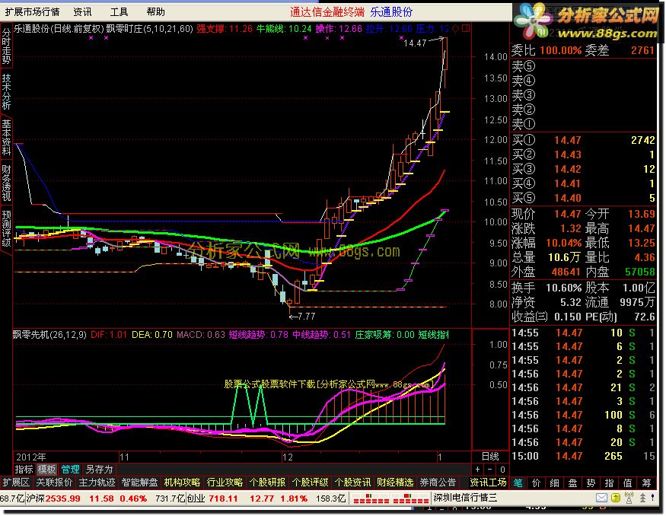Screen dimensions: 666x516
Task: Select the 细 tab in quote panel
Action: coord(554,483)
